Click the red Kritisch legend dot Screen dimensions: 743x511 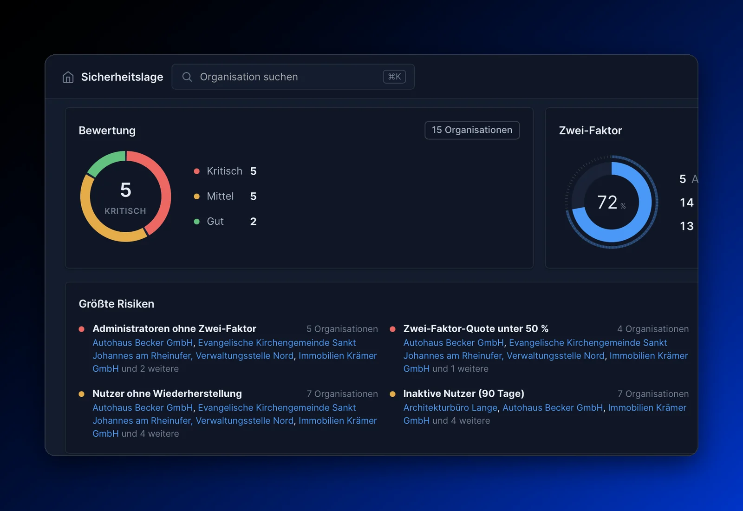point(196,171)
